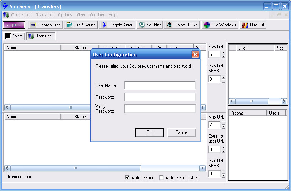Decrease Extra list user U/L value

tap(224, 151)
